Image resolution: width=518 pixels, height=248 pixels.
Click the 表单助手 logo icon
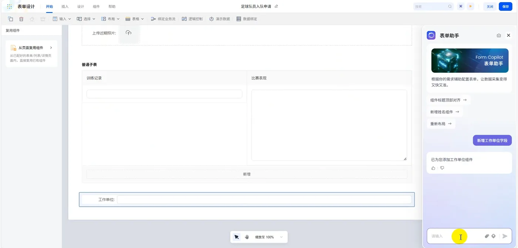click(431, 35)
